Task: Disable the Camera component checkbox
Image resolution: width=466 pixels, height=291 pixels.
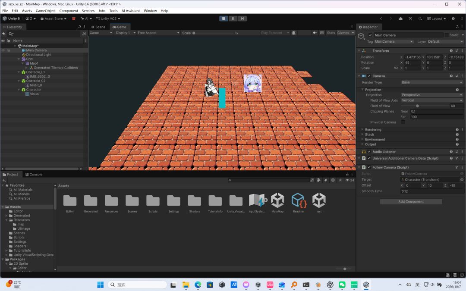Action: (x=369, y=76)
